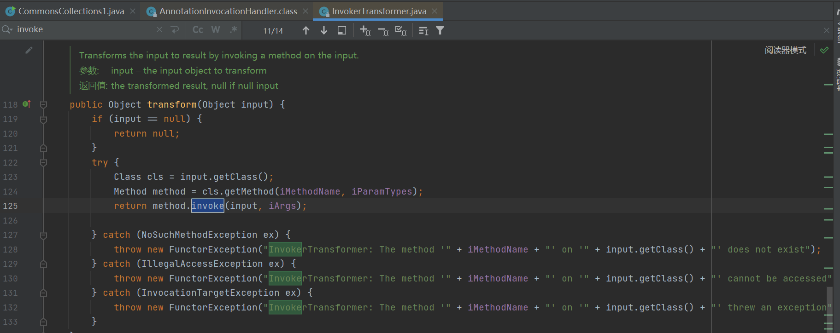Collapse the if block at line 119
The image size is (840, 333).
(43, 120)
